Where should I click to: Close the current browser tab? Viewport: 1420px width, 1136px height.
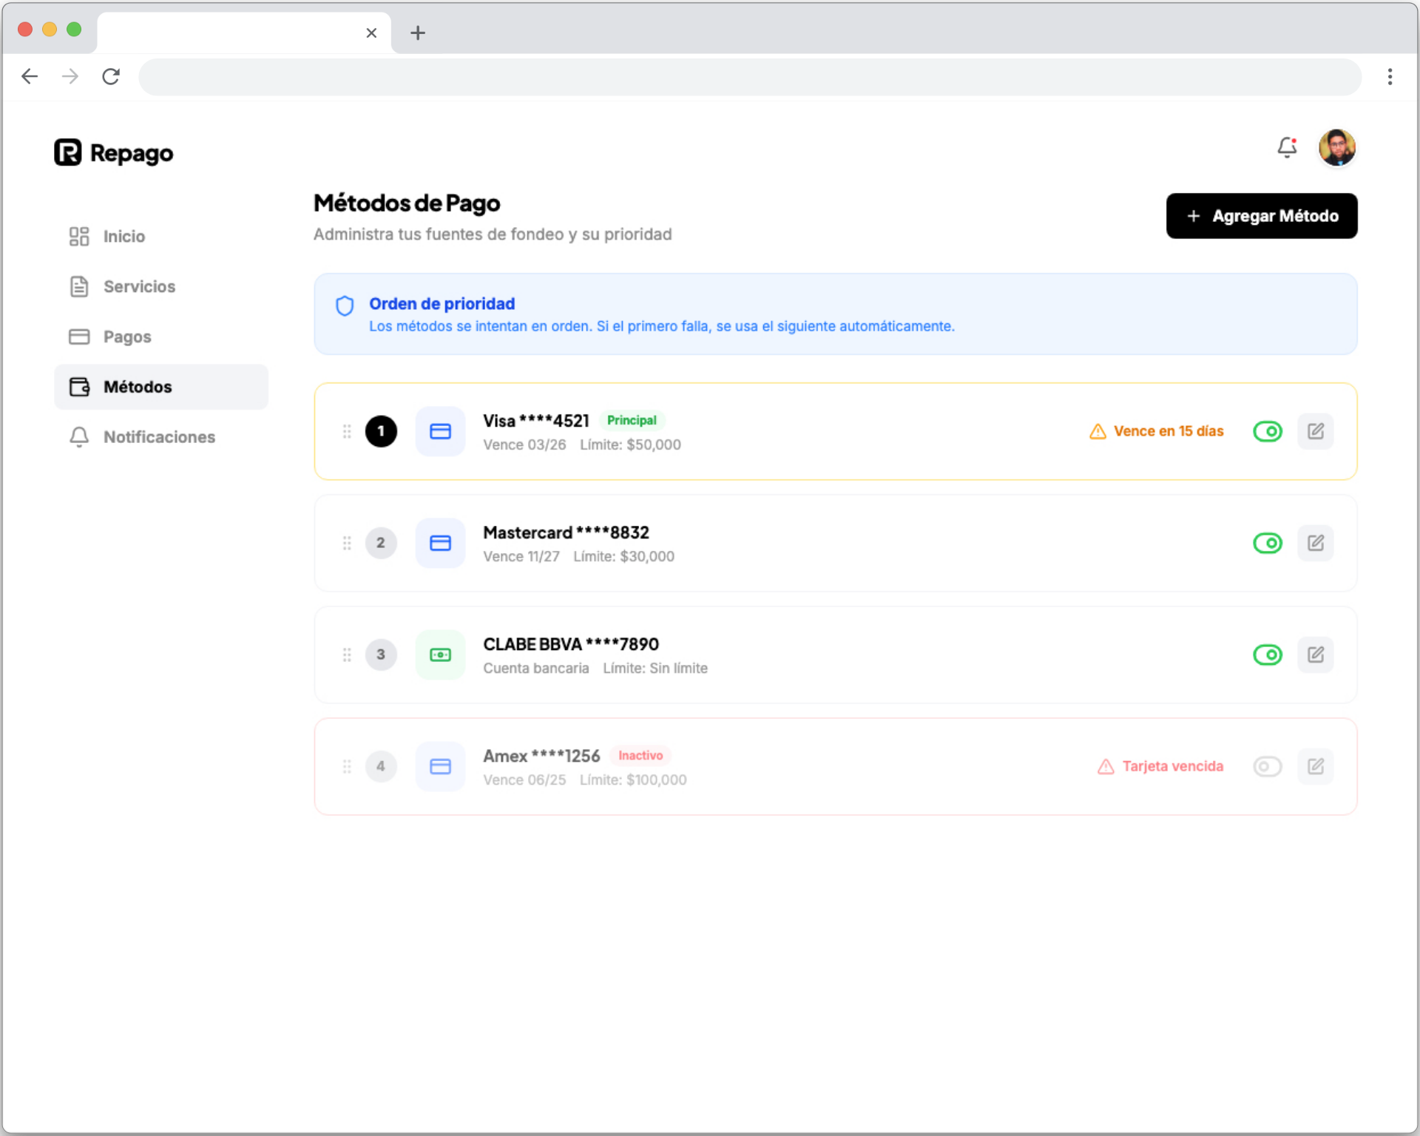click(371, 33)
